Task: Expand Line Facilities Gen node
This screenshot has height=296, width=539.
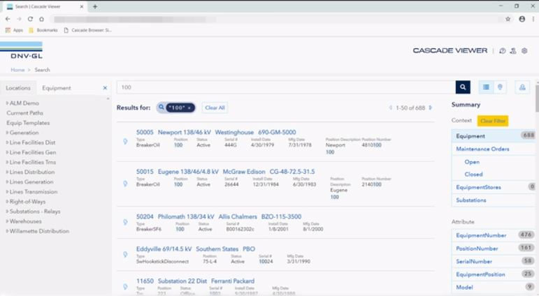Action: pyautogui.click(x=7, y=152)
